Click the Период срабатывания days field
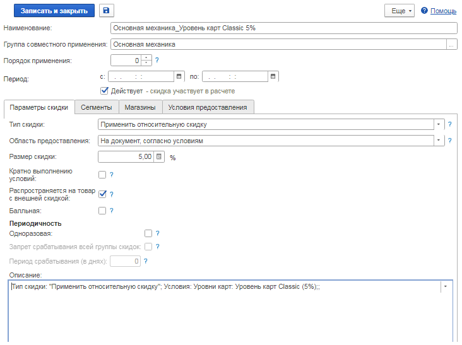Image resolution: width=462 pixels, height=345 pixels. [x=125, y=261]
